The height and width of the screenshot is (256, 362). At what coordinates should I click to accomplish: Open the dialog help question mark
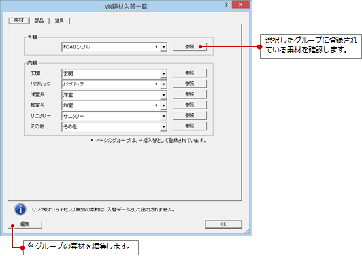click(x=226, y=5)
